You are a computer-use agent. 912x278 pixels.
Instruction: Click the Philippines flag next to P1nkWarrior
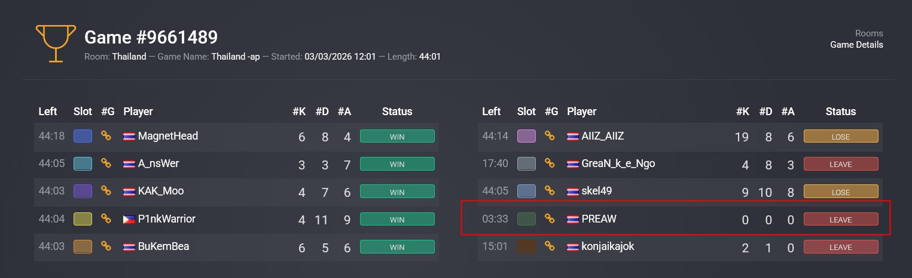pos(129,219)
